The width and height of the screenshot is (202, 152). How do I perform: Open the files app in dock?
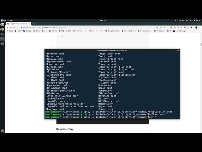tap(3, 24)
